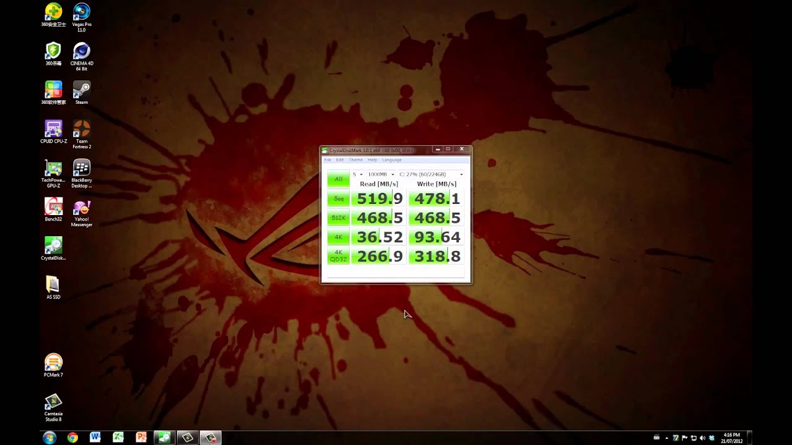Switch to CrystalDiskMark taskbar button
The image size is (792, 445).
coord(164,438)
